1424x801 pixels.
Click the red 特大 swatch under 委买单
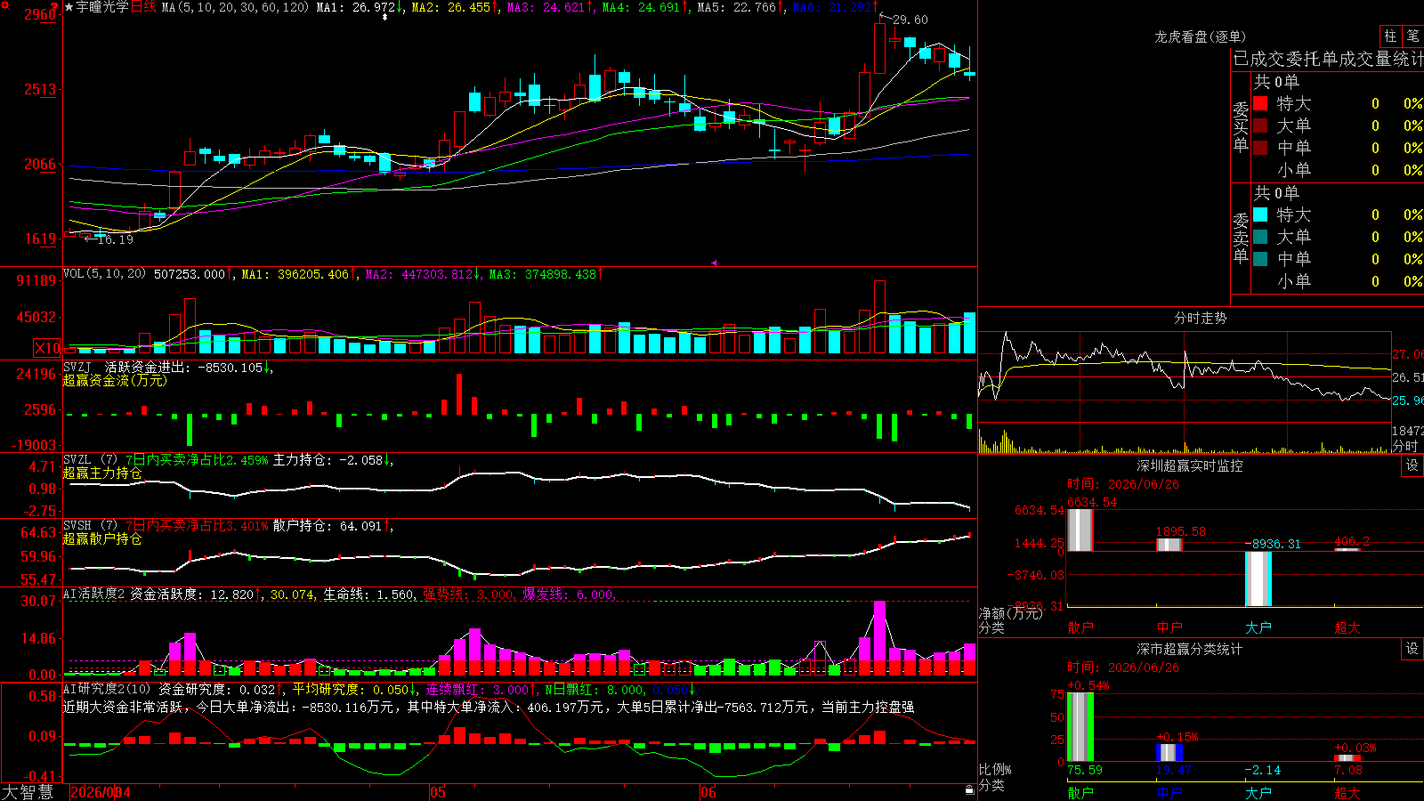[x=1260, y=103]
